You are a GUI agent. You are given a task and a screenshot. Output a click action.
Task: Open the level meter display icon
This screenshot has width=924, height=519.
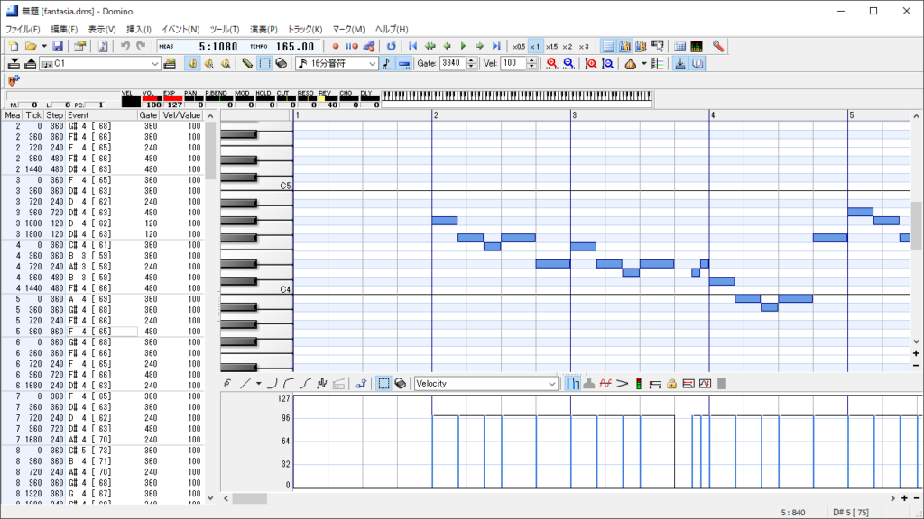(697, 47)
